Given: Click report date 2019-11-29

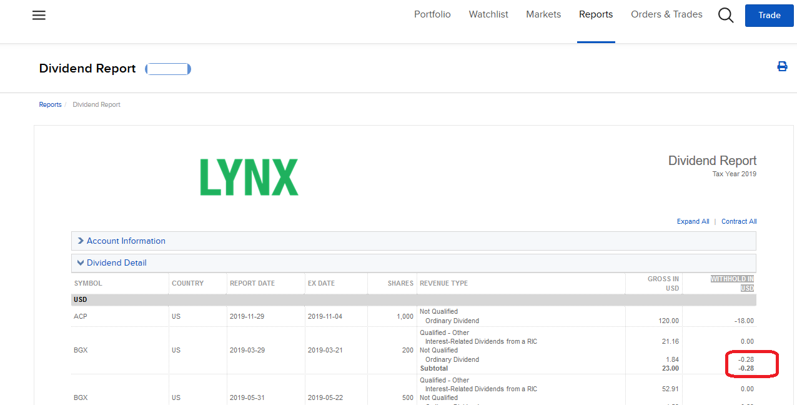Looking at the screenshot, I should point(247,316).
